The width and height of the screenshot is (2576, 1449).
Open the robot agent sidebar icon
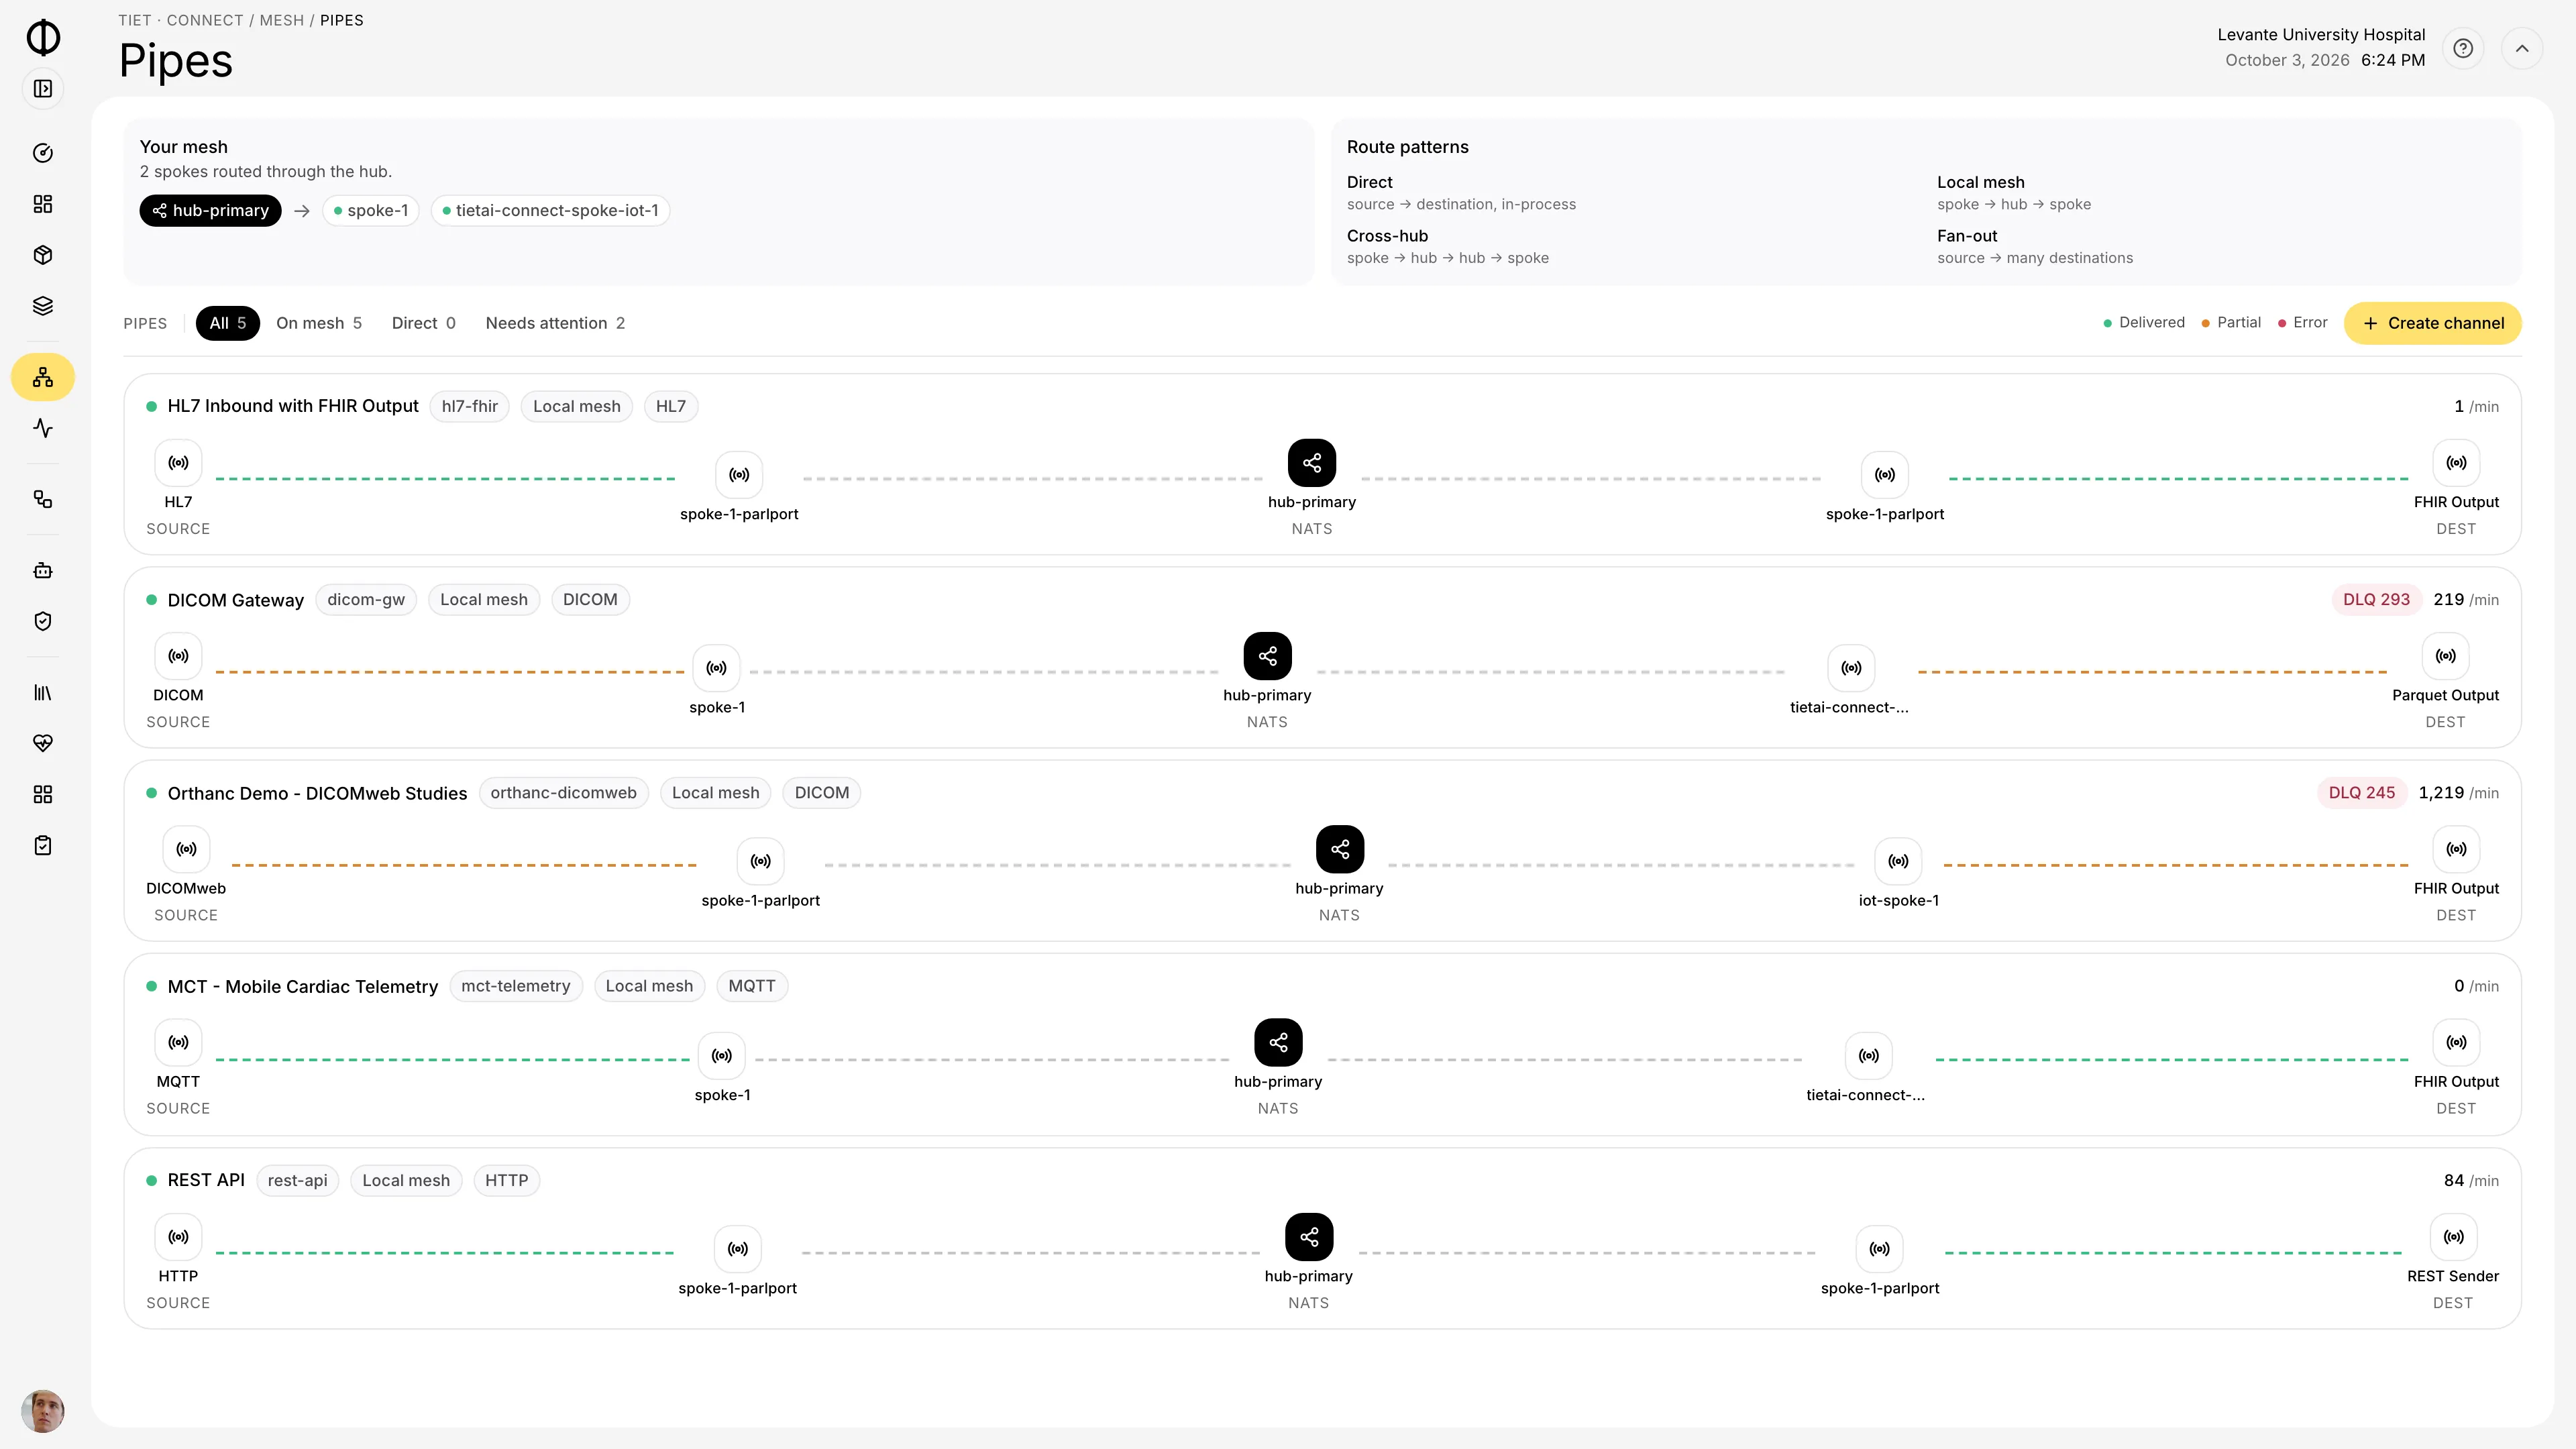click(x=43, y=571)
